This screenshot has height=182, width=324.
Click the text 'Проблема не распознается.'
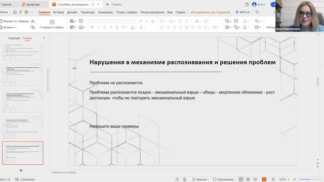tap(116, 83)
